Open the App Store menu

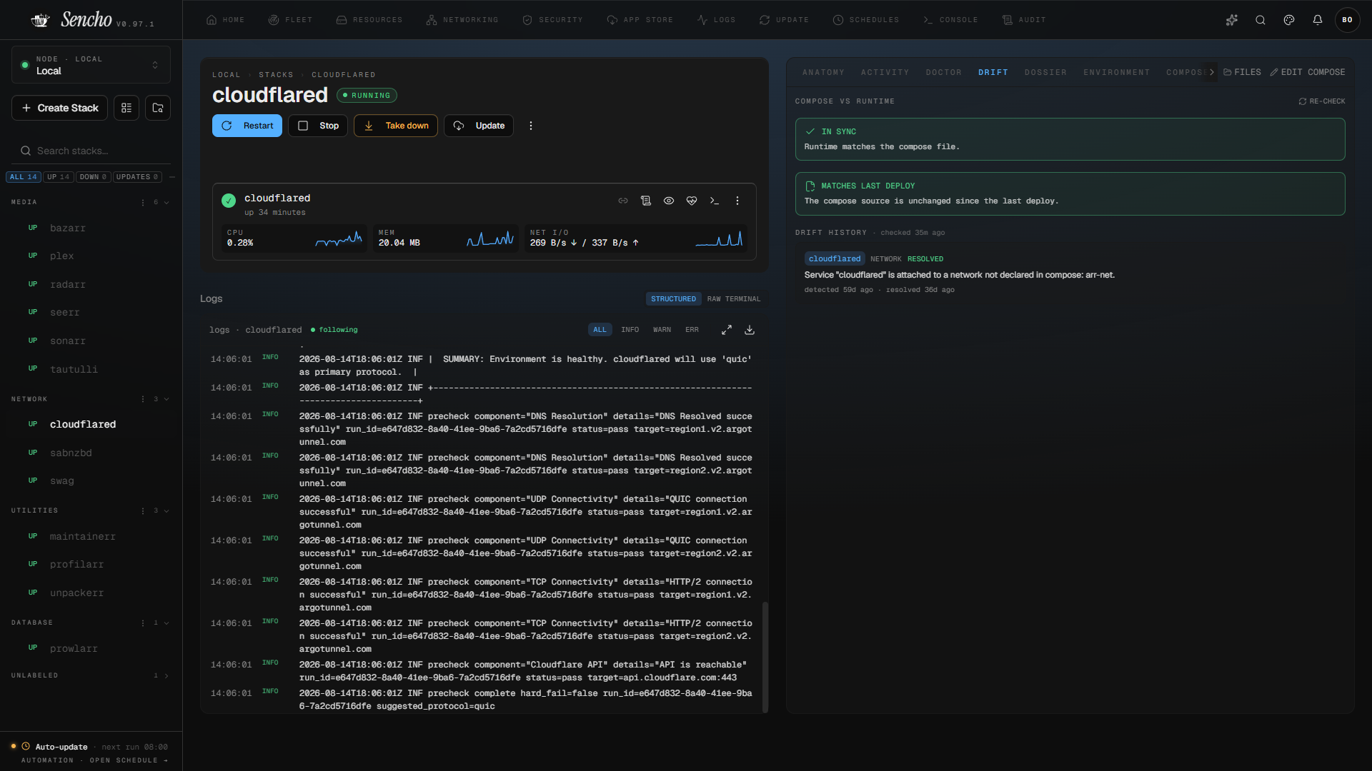click(x=640, y=20)
